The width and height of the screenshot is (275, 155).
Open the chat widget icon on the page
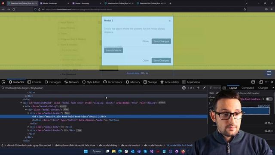tap(269, 73)
